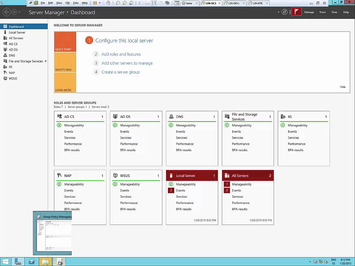Open Events in All Servers tile
The image size is (355, 266).
point(236,191)
